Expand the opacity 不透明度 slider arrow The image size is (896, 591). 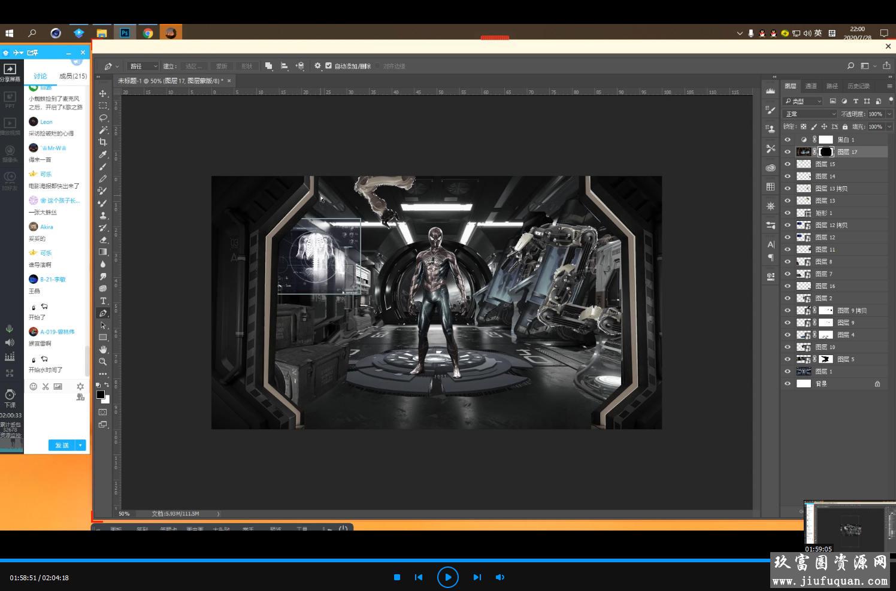coord(889,114)
